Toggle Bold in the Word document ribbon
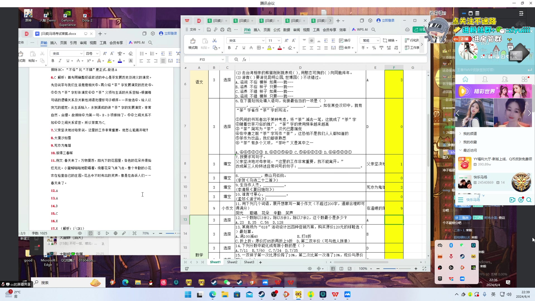 point(53,61)
